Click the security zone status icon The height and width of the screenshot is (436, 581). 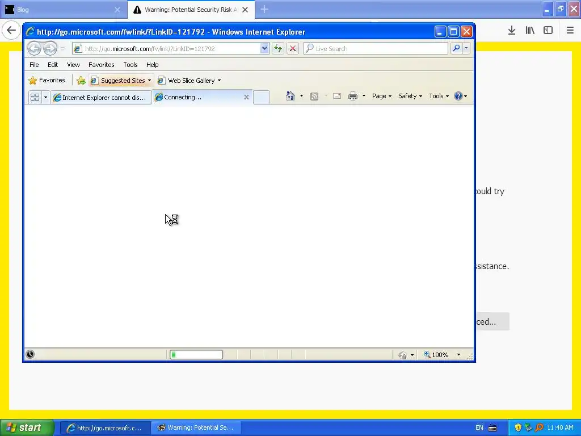(402, 355)
